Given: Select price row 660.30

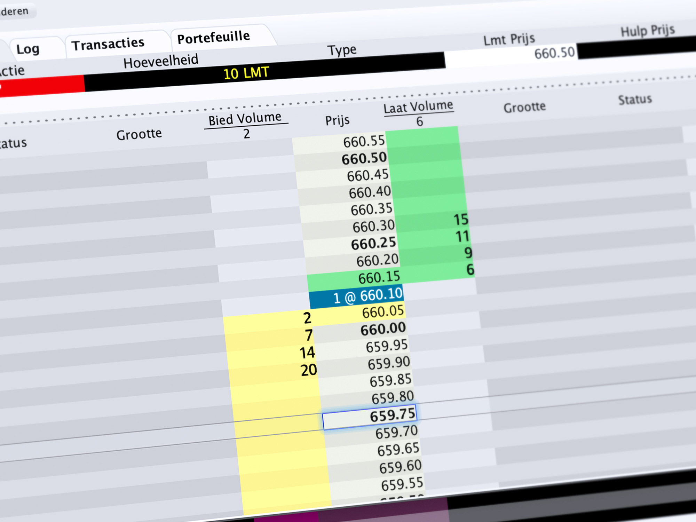Looking at the screenshot, I should [x=349, y=227].
